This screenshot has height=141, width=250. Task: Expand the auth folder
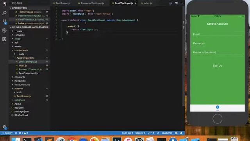pos(19,92)
